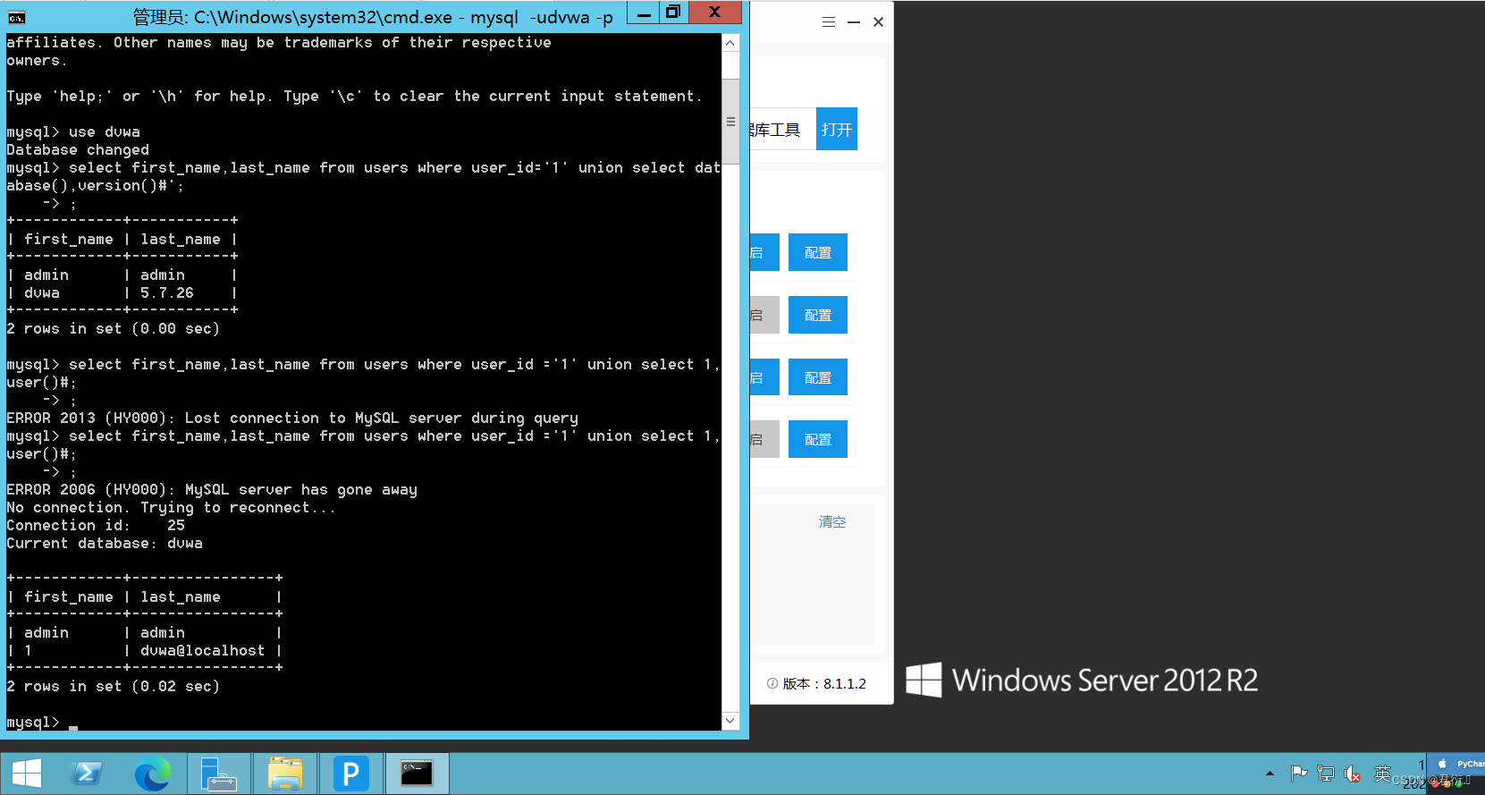Image resolution: width=1485 pixels, height=795 pixels.
Task: Click the muted speaker tray icon
Action: 1353,774
